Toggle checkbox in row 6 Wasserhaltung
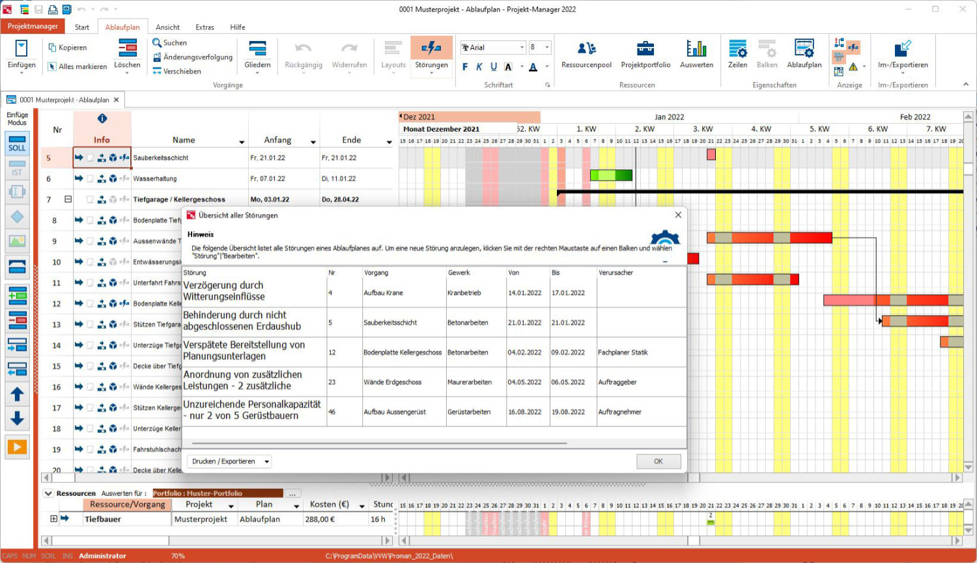The image size is (977, 563). click(x=90, y=179)
